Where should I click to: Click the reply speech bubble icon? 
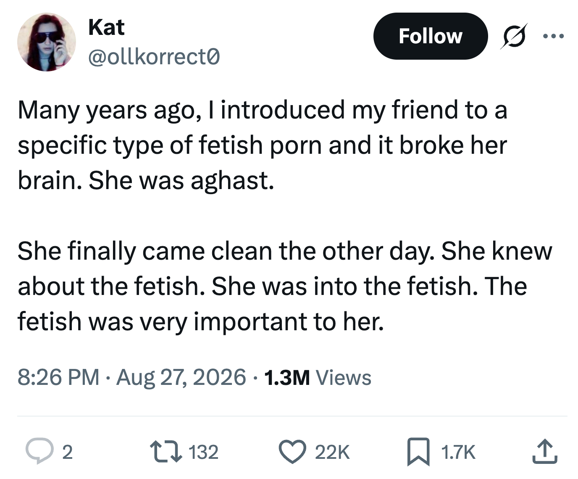coord(40,451)
